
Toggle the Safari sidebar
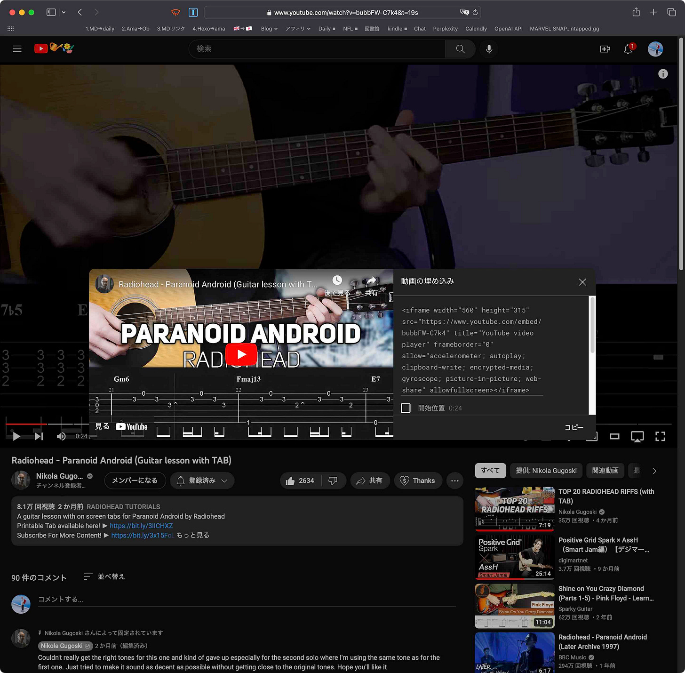click(51, 12)
